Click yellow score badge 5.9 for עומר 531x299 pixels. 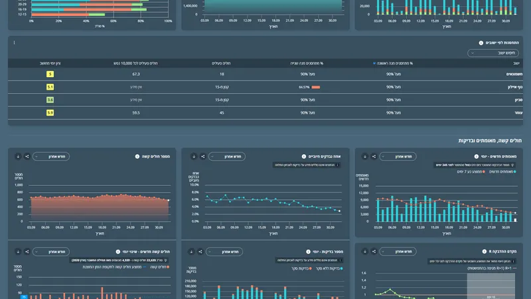pyautogui.click(x=50, y=113)
